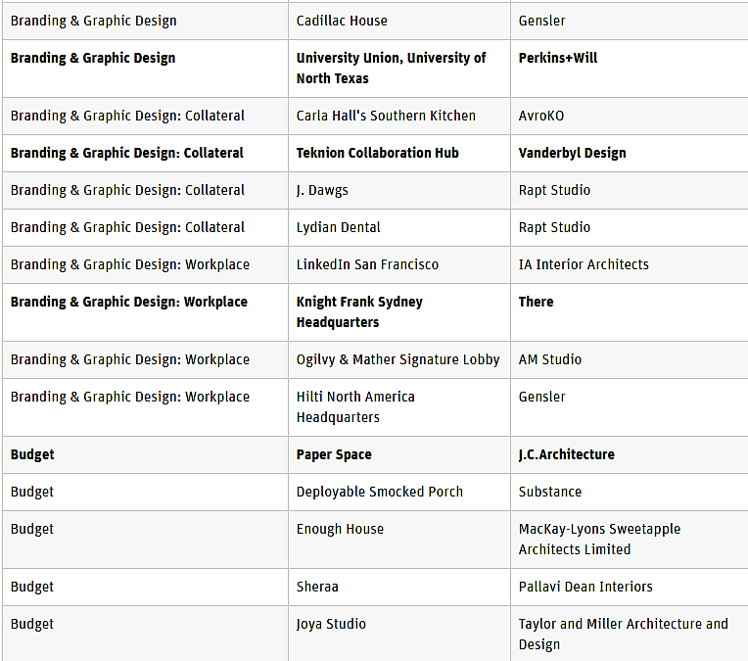This screenshot has width=748, height=661.
Task: Click Ogilvy & Mather Signature Lobby
Action: [x=397, y=359]
